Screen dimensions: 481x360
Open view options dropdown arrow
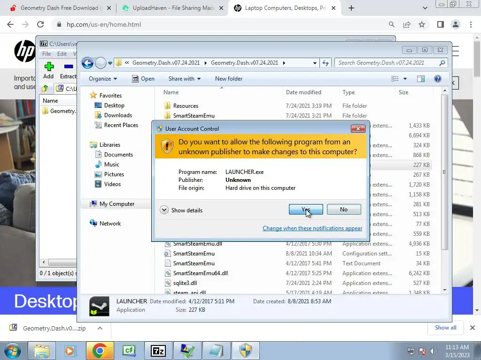[x=405, y=79]
